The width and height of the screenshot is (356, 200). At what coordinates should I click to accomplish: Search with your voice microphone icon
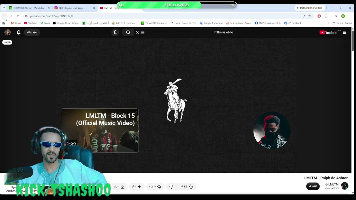pos(115,32)
